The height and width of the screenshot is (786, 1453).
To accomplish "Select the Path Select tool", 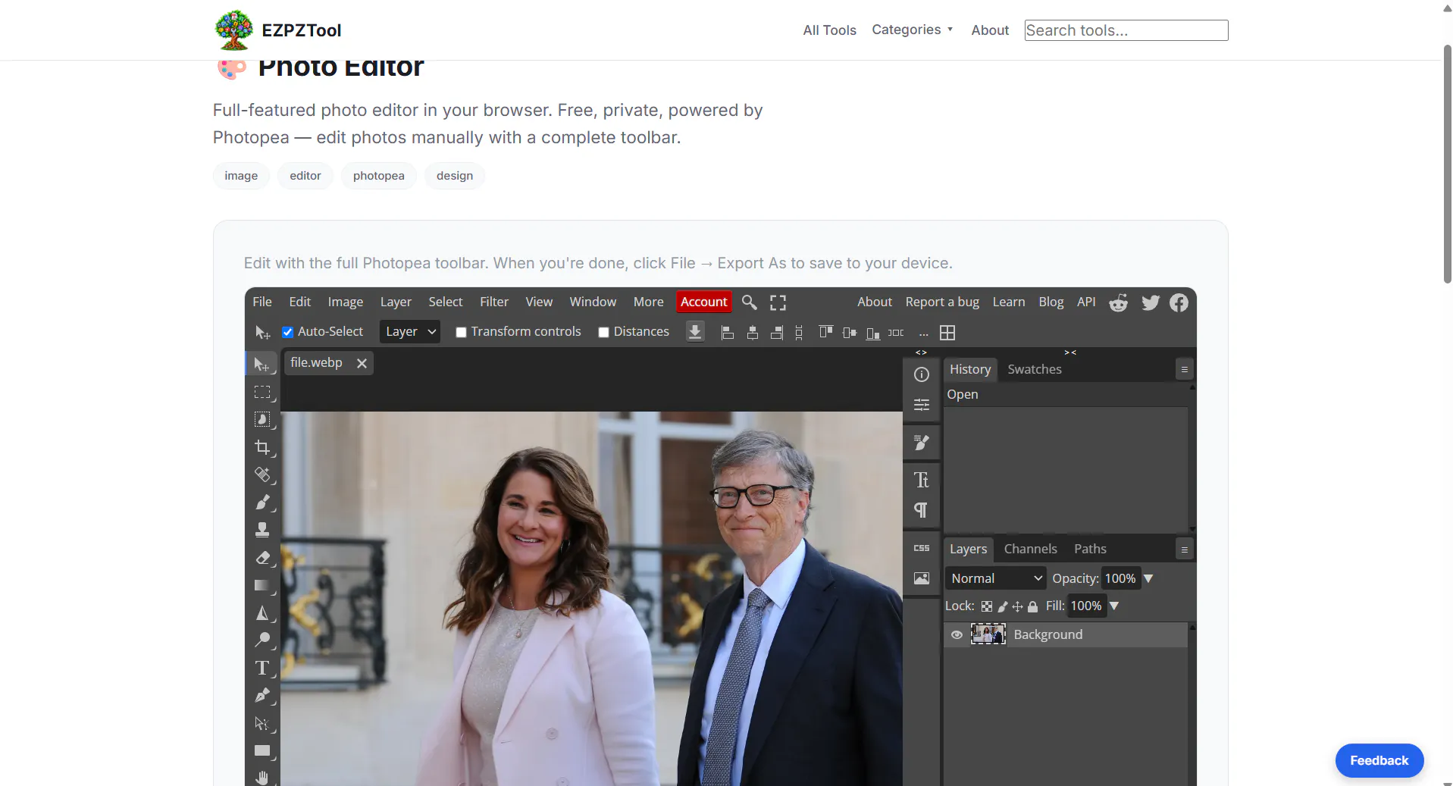I will [262, 723].
